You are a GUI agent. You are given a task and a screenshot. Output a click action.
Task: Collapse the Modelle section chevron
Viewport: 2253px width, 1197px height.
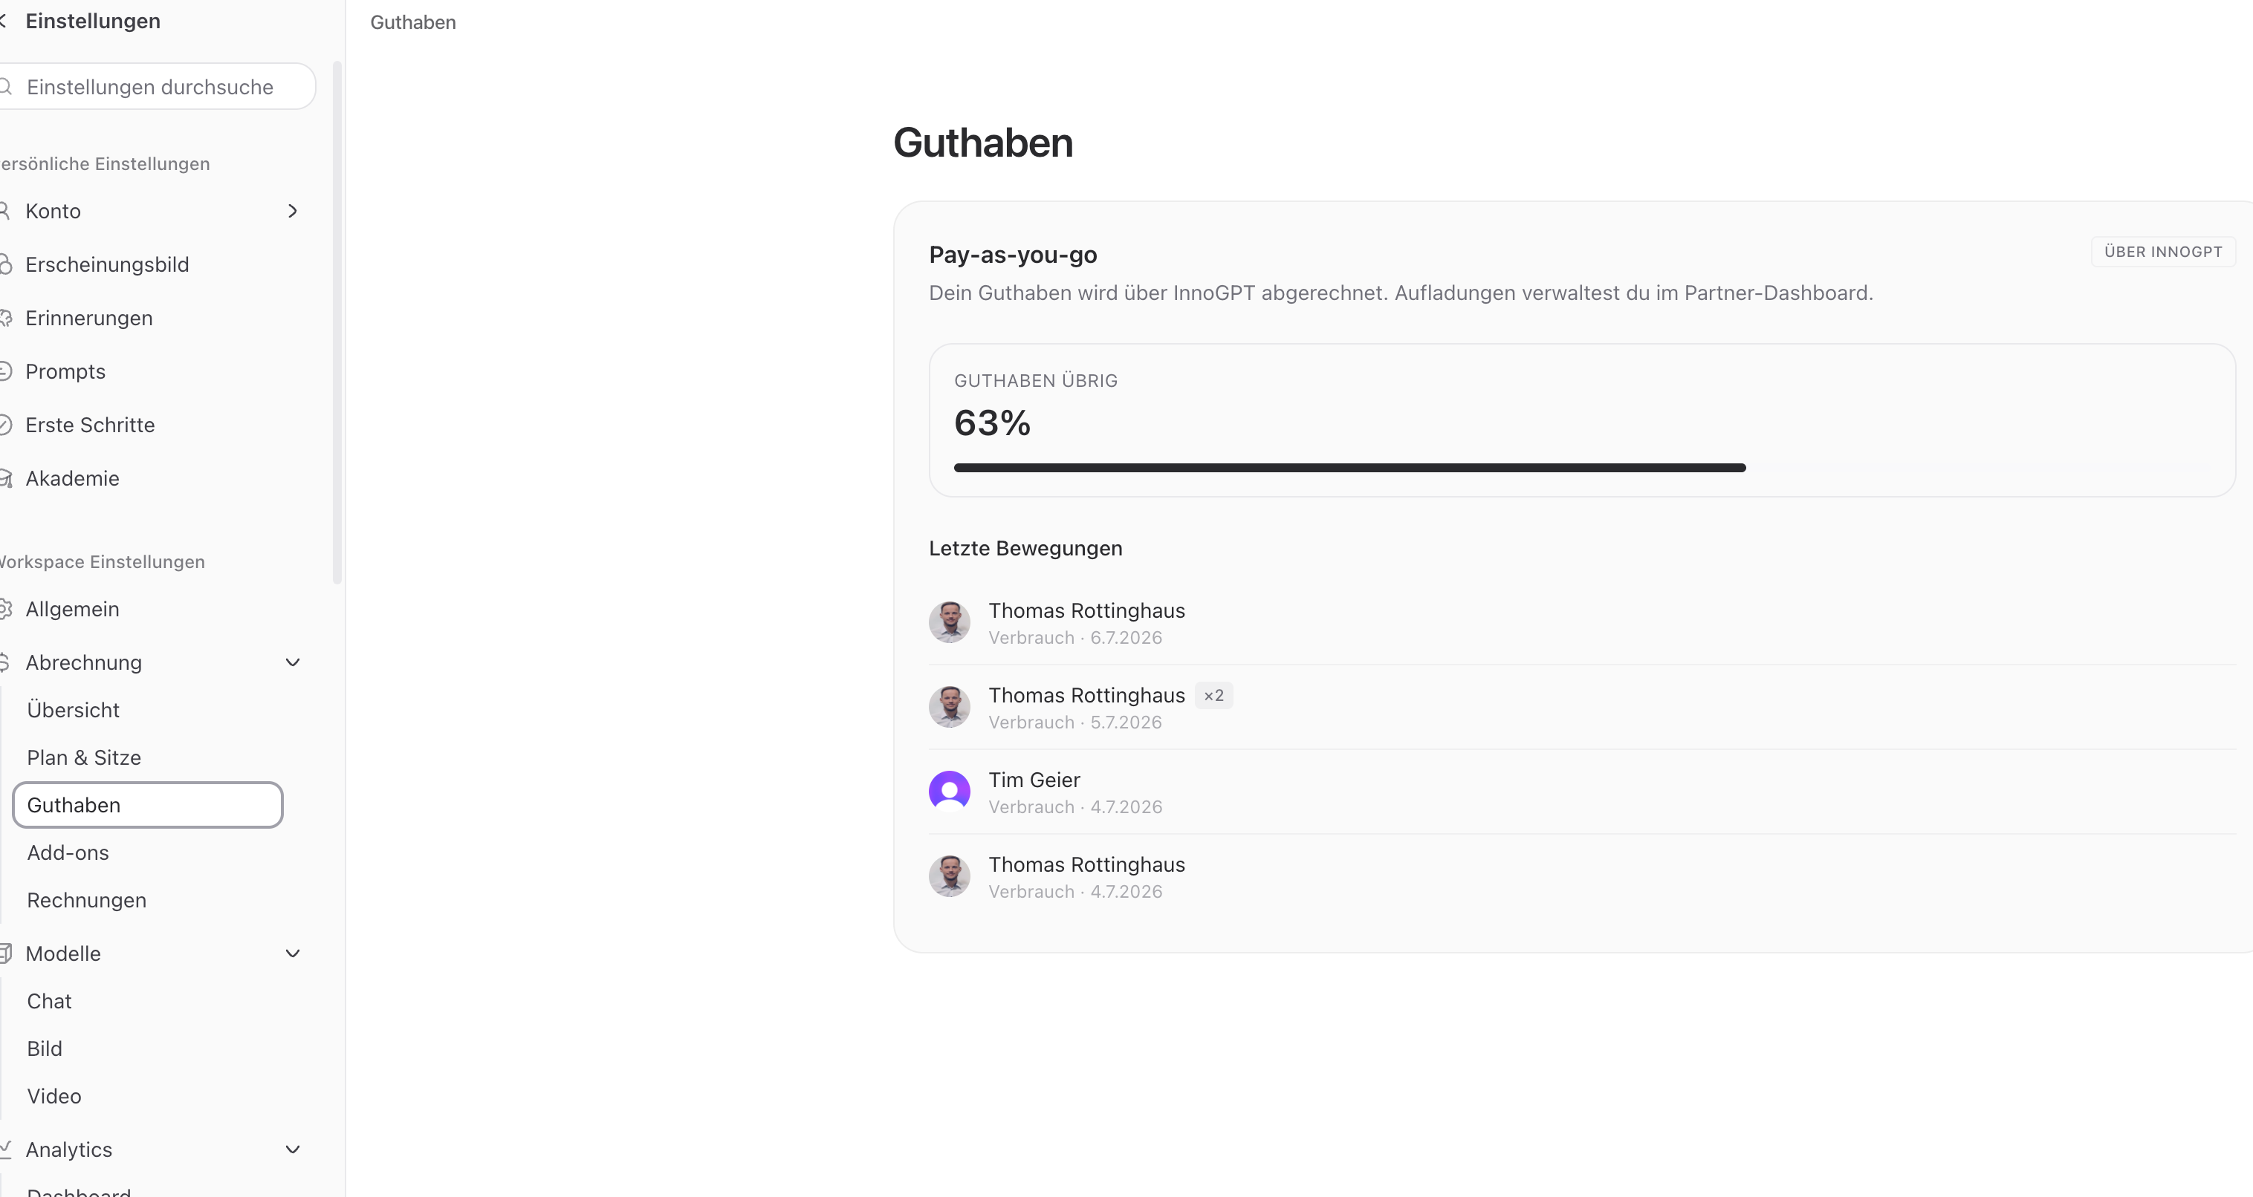coord(293,953)
